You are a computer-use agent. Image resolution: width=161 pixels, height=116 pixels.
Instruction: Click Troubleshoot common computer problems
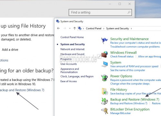[135, 47]
